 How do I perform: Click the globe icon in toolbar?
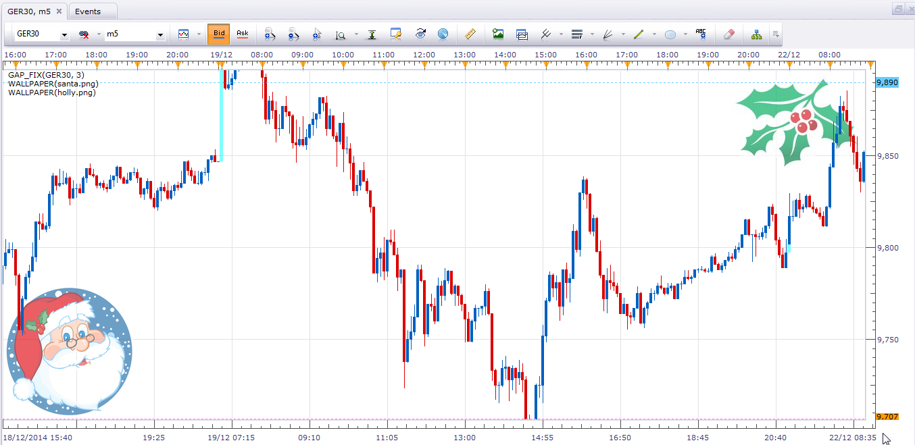click(443, 34)
